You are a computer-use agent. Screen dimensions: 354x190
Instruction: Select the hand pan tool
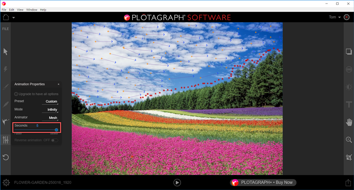pos(349,122)
